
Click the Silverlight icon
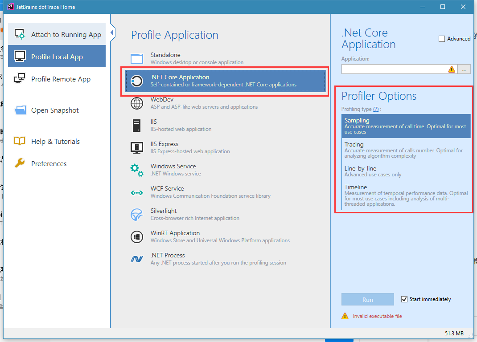pos(137,215)
